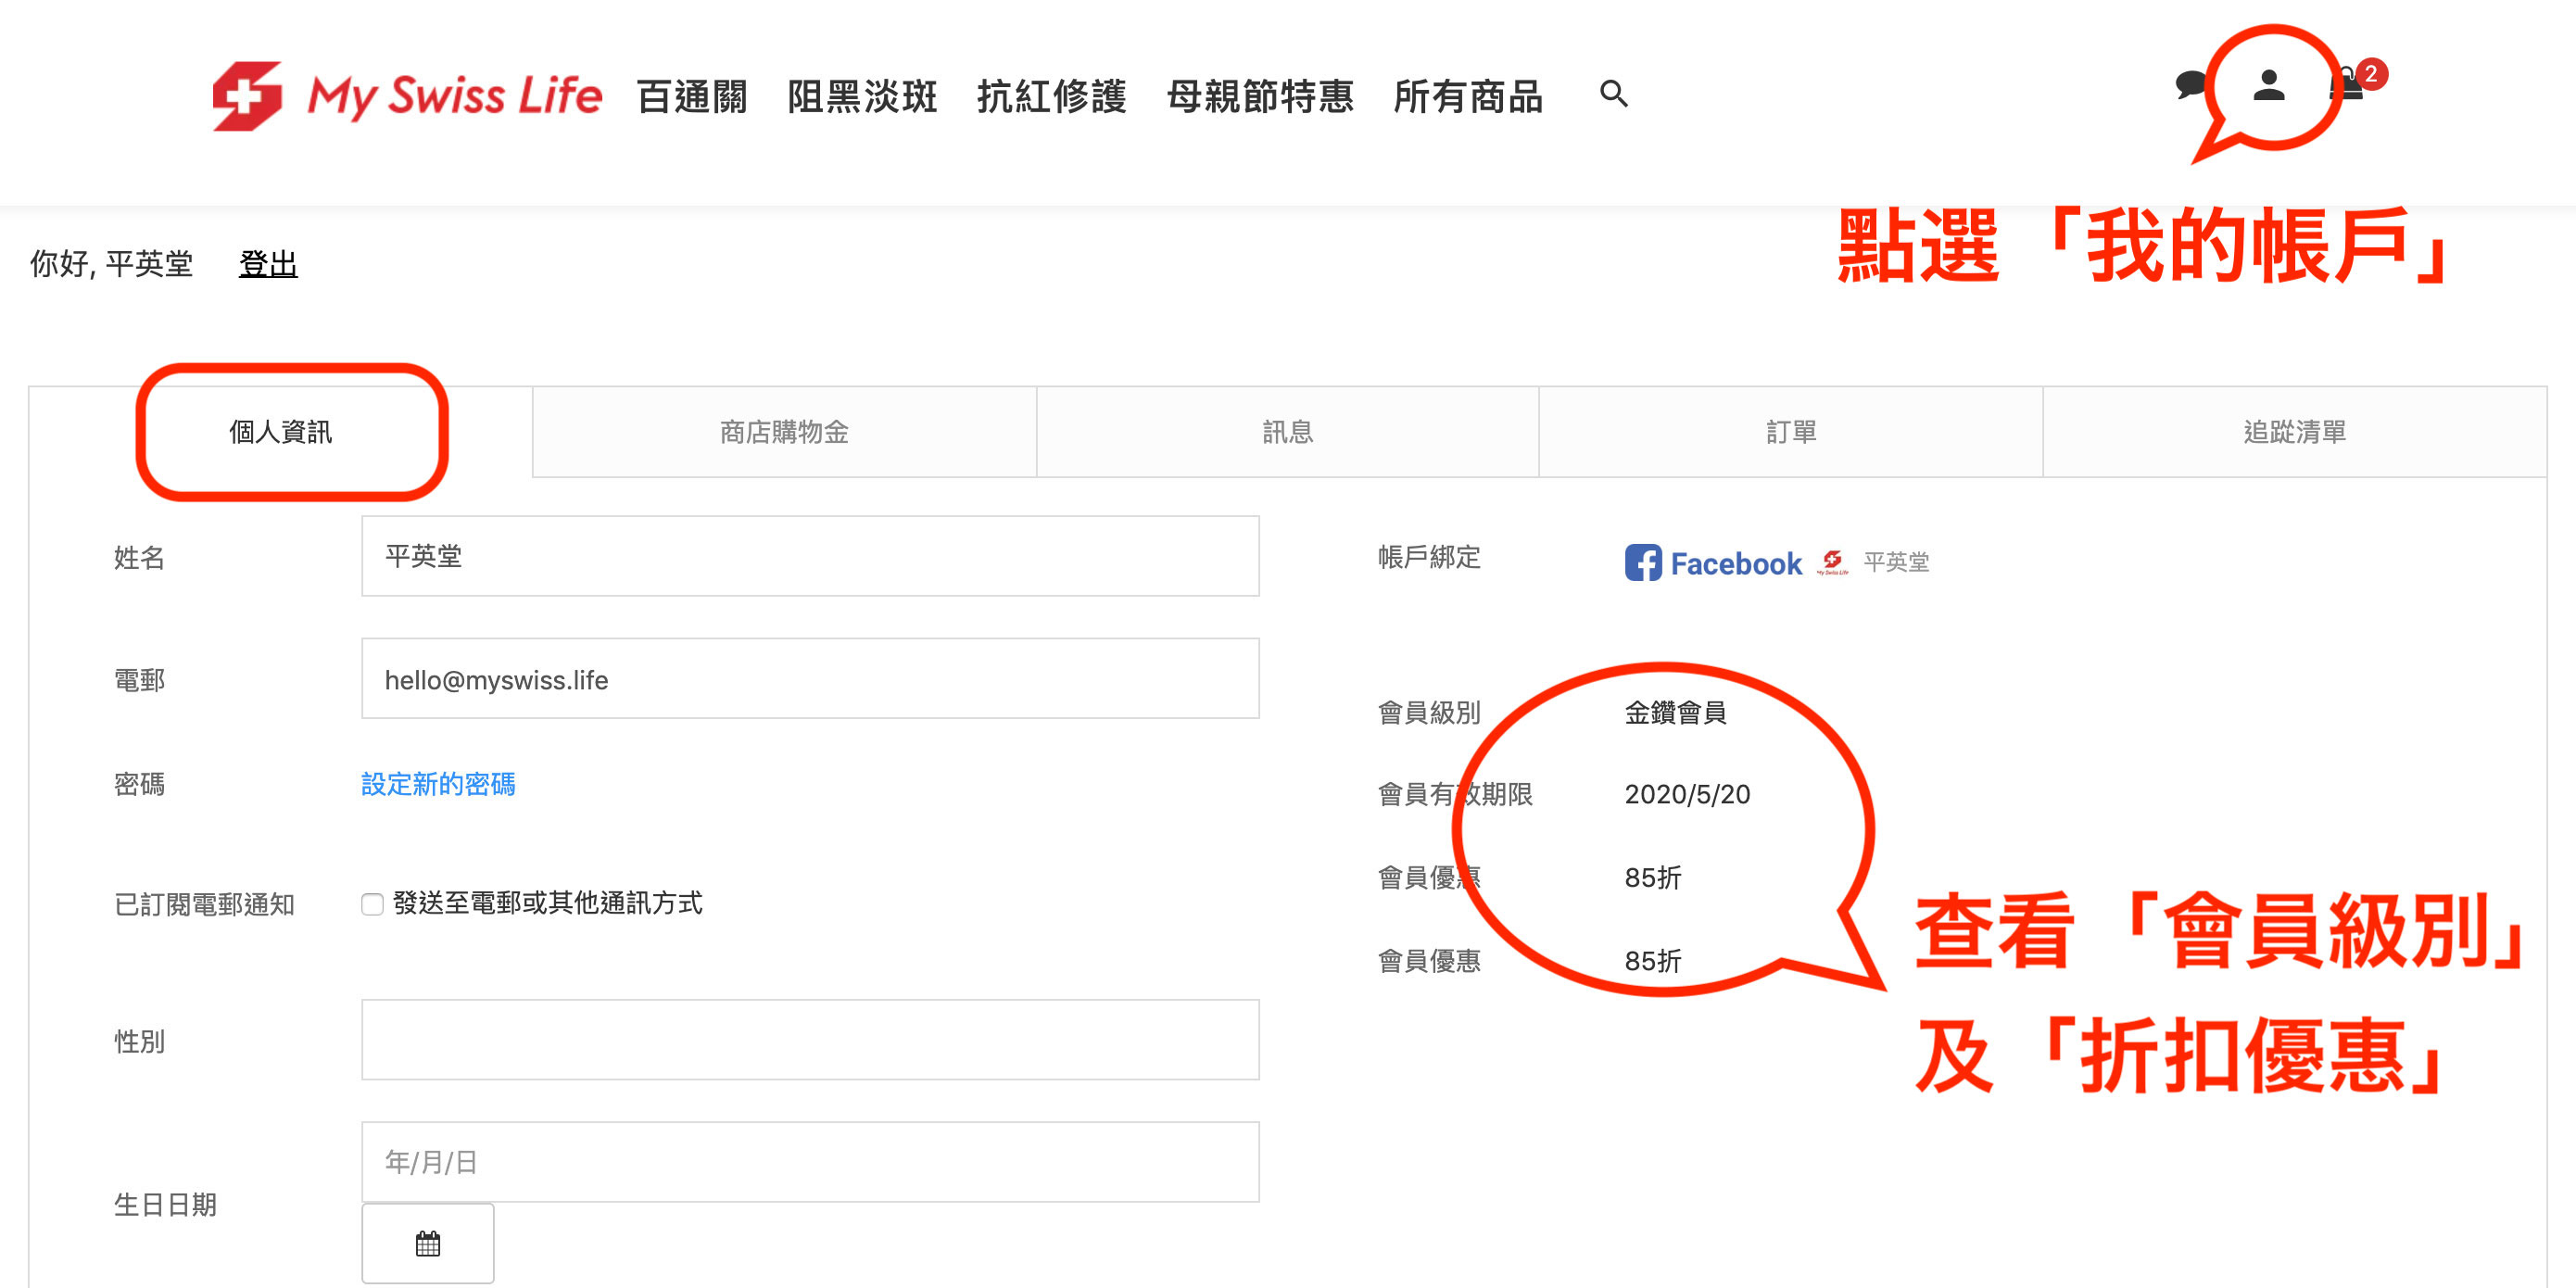Select the 個人資訊 tab
Viewport: 2576px width, 1288px height.
point(280,432)
